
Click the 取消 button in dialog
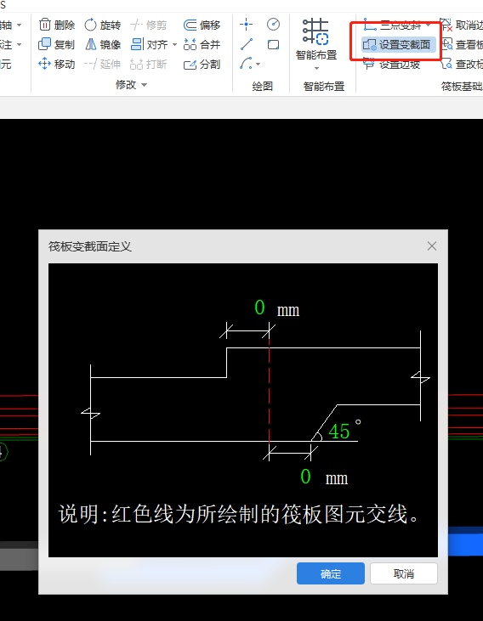404,573
